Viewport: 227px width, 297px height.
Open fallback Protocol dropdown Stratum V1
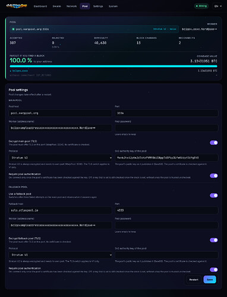tap(60, 255)
